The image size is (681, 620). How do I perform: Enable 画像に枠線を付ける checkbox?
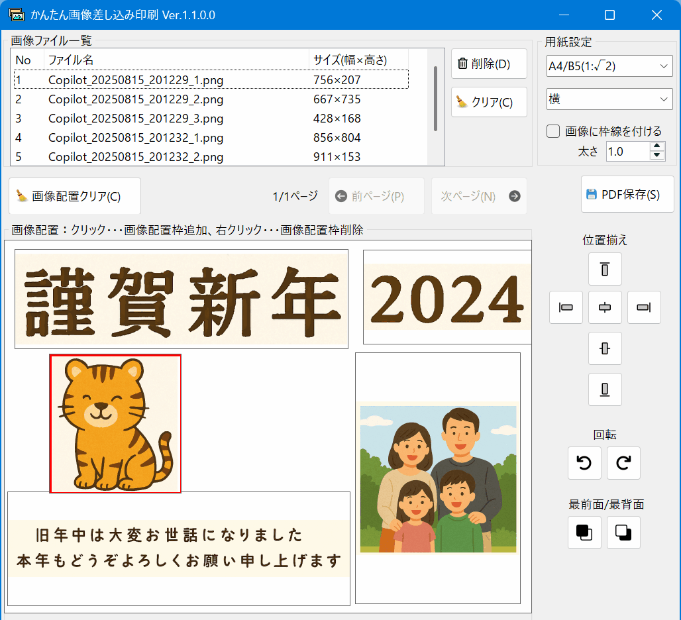[553, 131]
